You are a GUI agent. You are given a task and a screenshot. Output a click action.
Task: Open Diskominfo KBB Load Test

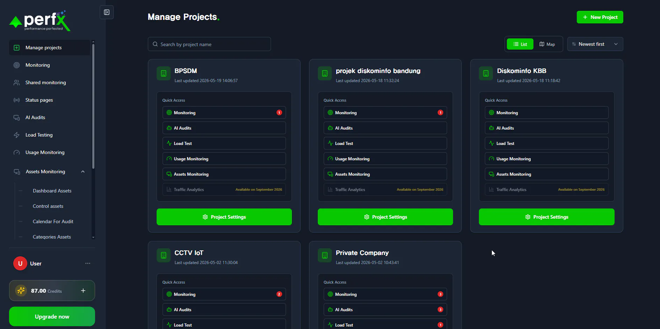546,143
